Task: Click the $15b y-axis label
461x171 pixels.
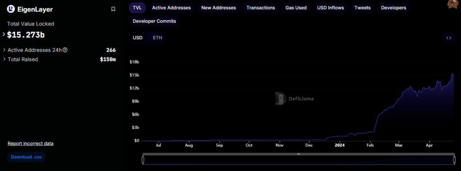Action: point(134,75)
